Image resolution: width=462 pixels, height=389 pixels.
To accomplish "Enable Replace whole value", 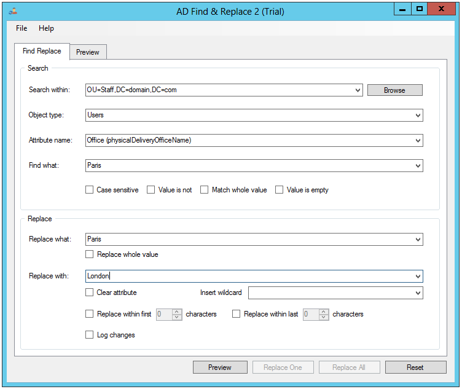I will pos(89,254).
